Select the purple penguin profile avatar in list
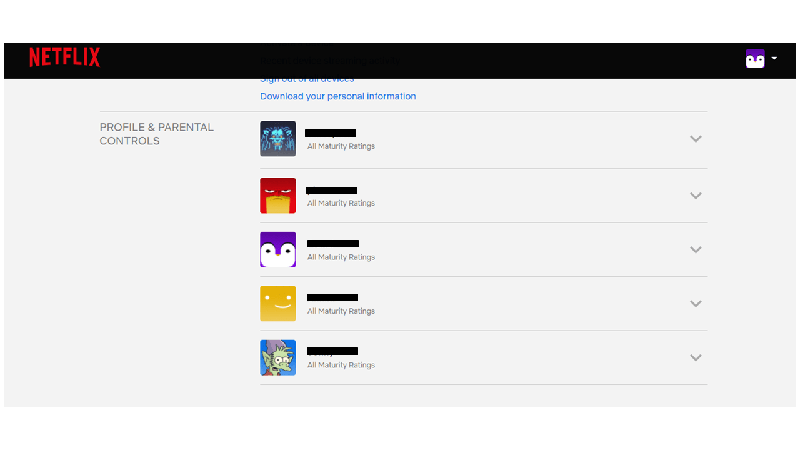The height and width of the screenshot is (450, 800). click(278, 249)
